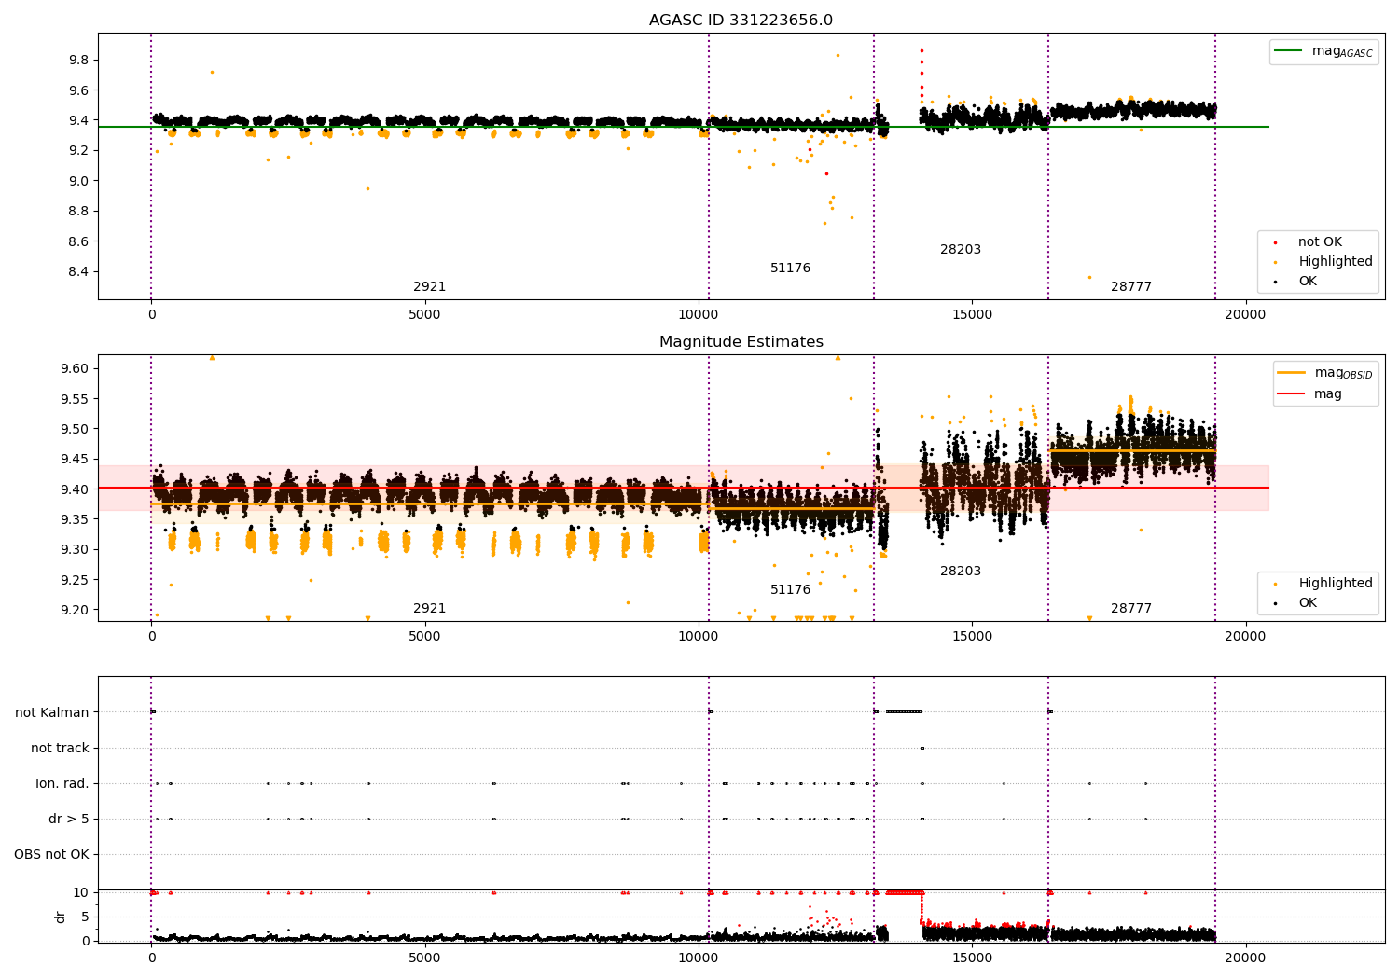
Task: Click the 9.45 y-axis tick label
Action: pos(76,459)
